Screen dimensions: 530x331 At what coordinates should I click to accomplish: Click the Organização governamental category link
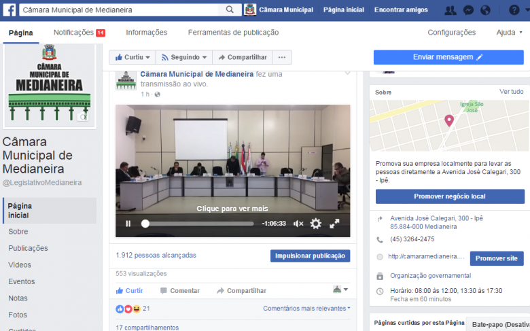coord(431,275)
